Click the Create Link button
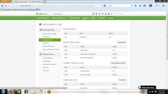The image size is (168, 94). pos(122,80)
